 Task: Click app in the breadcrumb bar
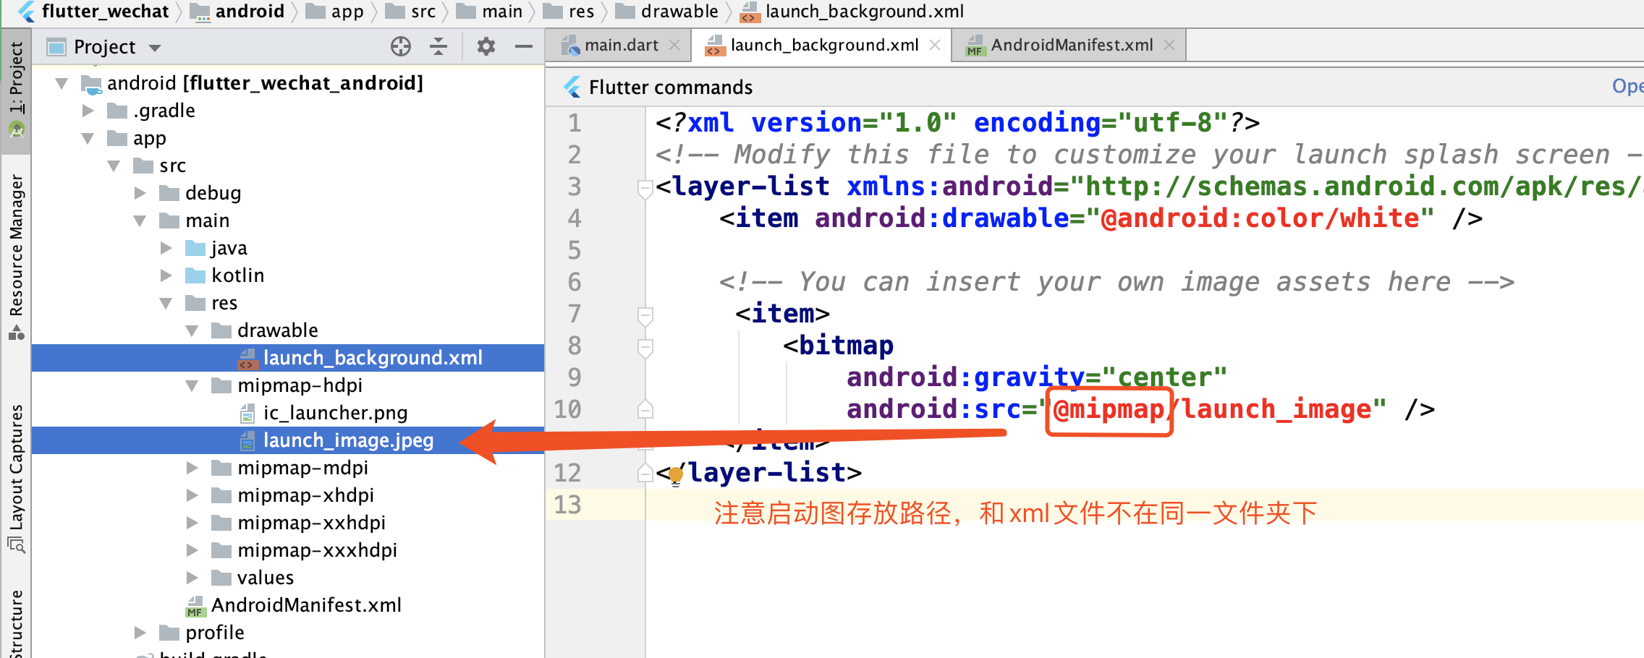[x=347, y=12]
